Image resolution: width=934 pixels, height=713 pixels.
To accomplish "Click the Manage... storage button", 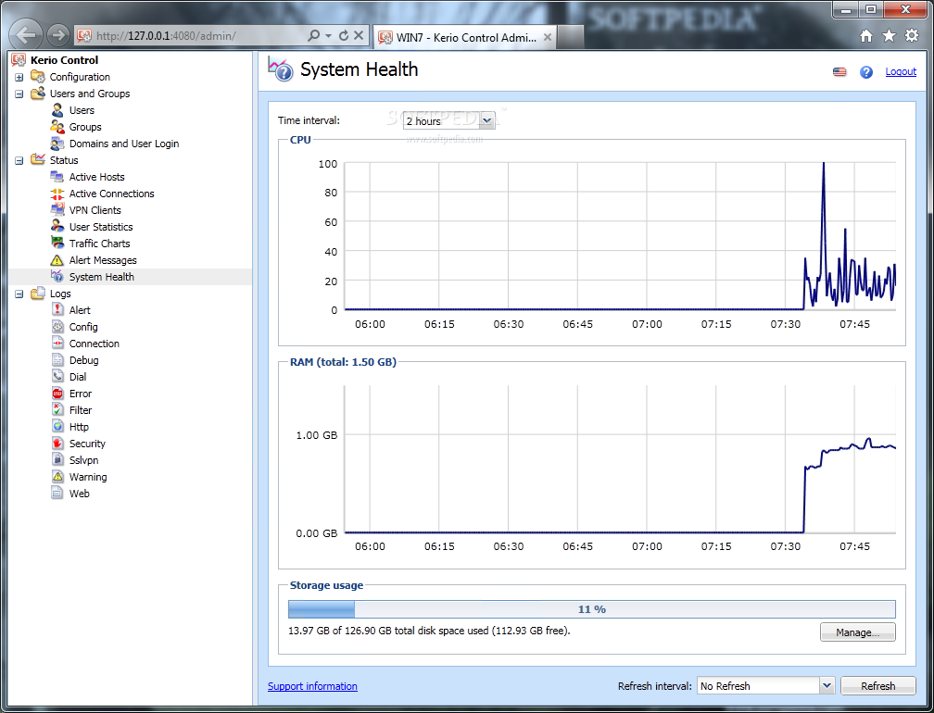I will [x=858, y=632].
